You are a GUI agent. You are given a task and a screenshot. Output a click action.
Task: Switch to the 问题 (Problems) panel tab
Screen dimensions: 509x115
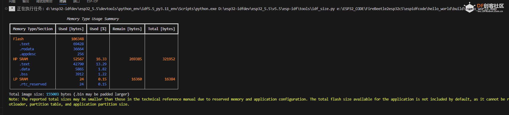12,1
